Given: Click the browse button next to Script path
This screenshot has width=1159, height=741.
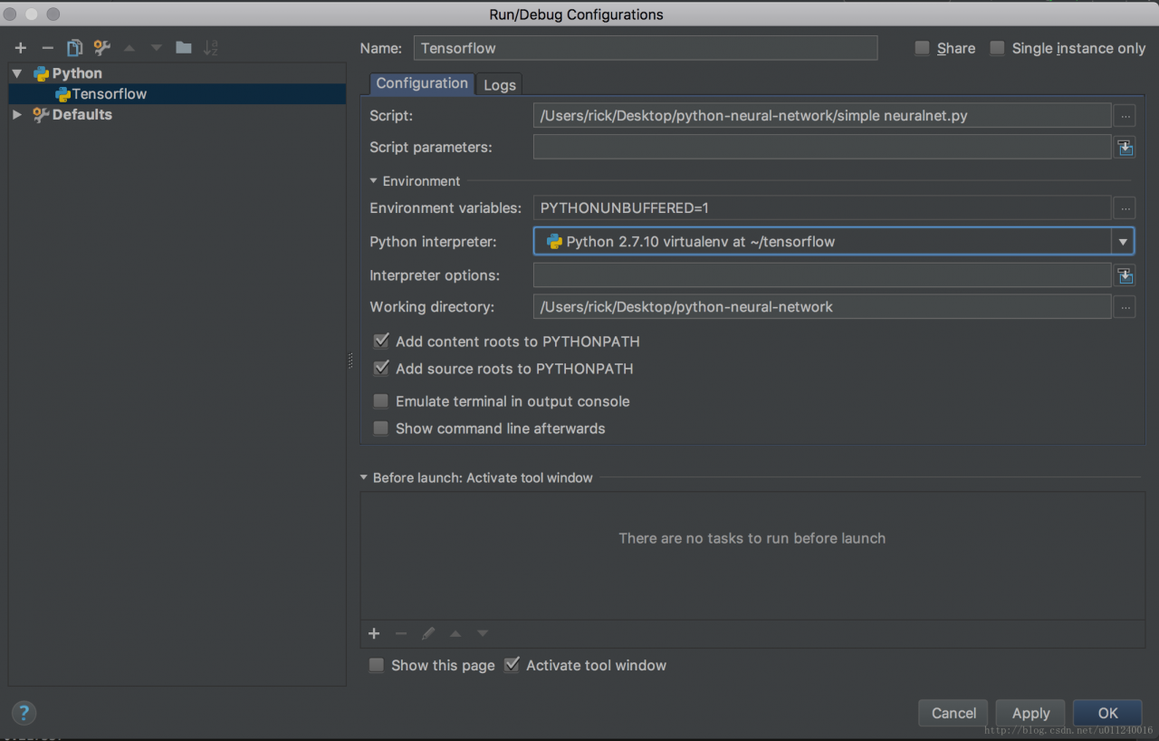Looking at the screenshot, I should pos(1124,116).
